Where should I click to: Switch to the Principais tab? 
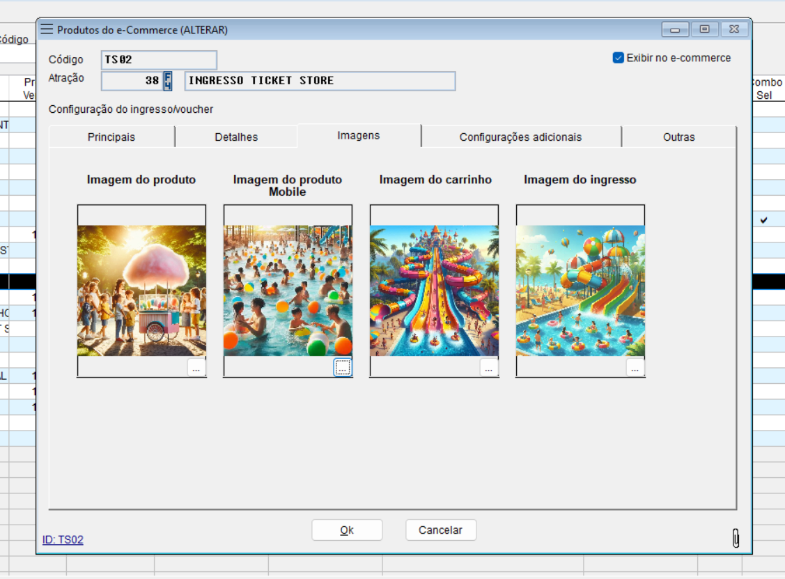pos(111,137)
